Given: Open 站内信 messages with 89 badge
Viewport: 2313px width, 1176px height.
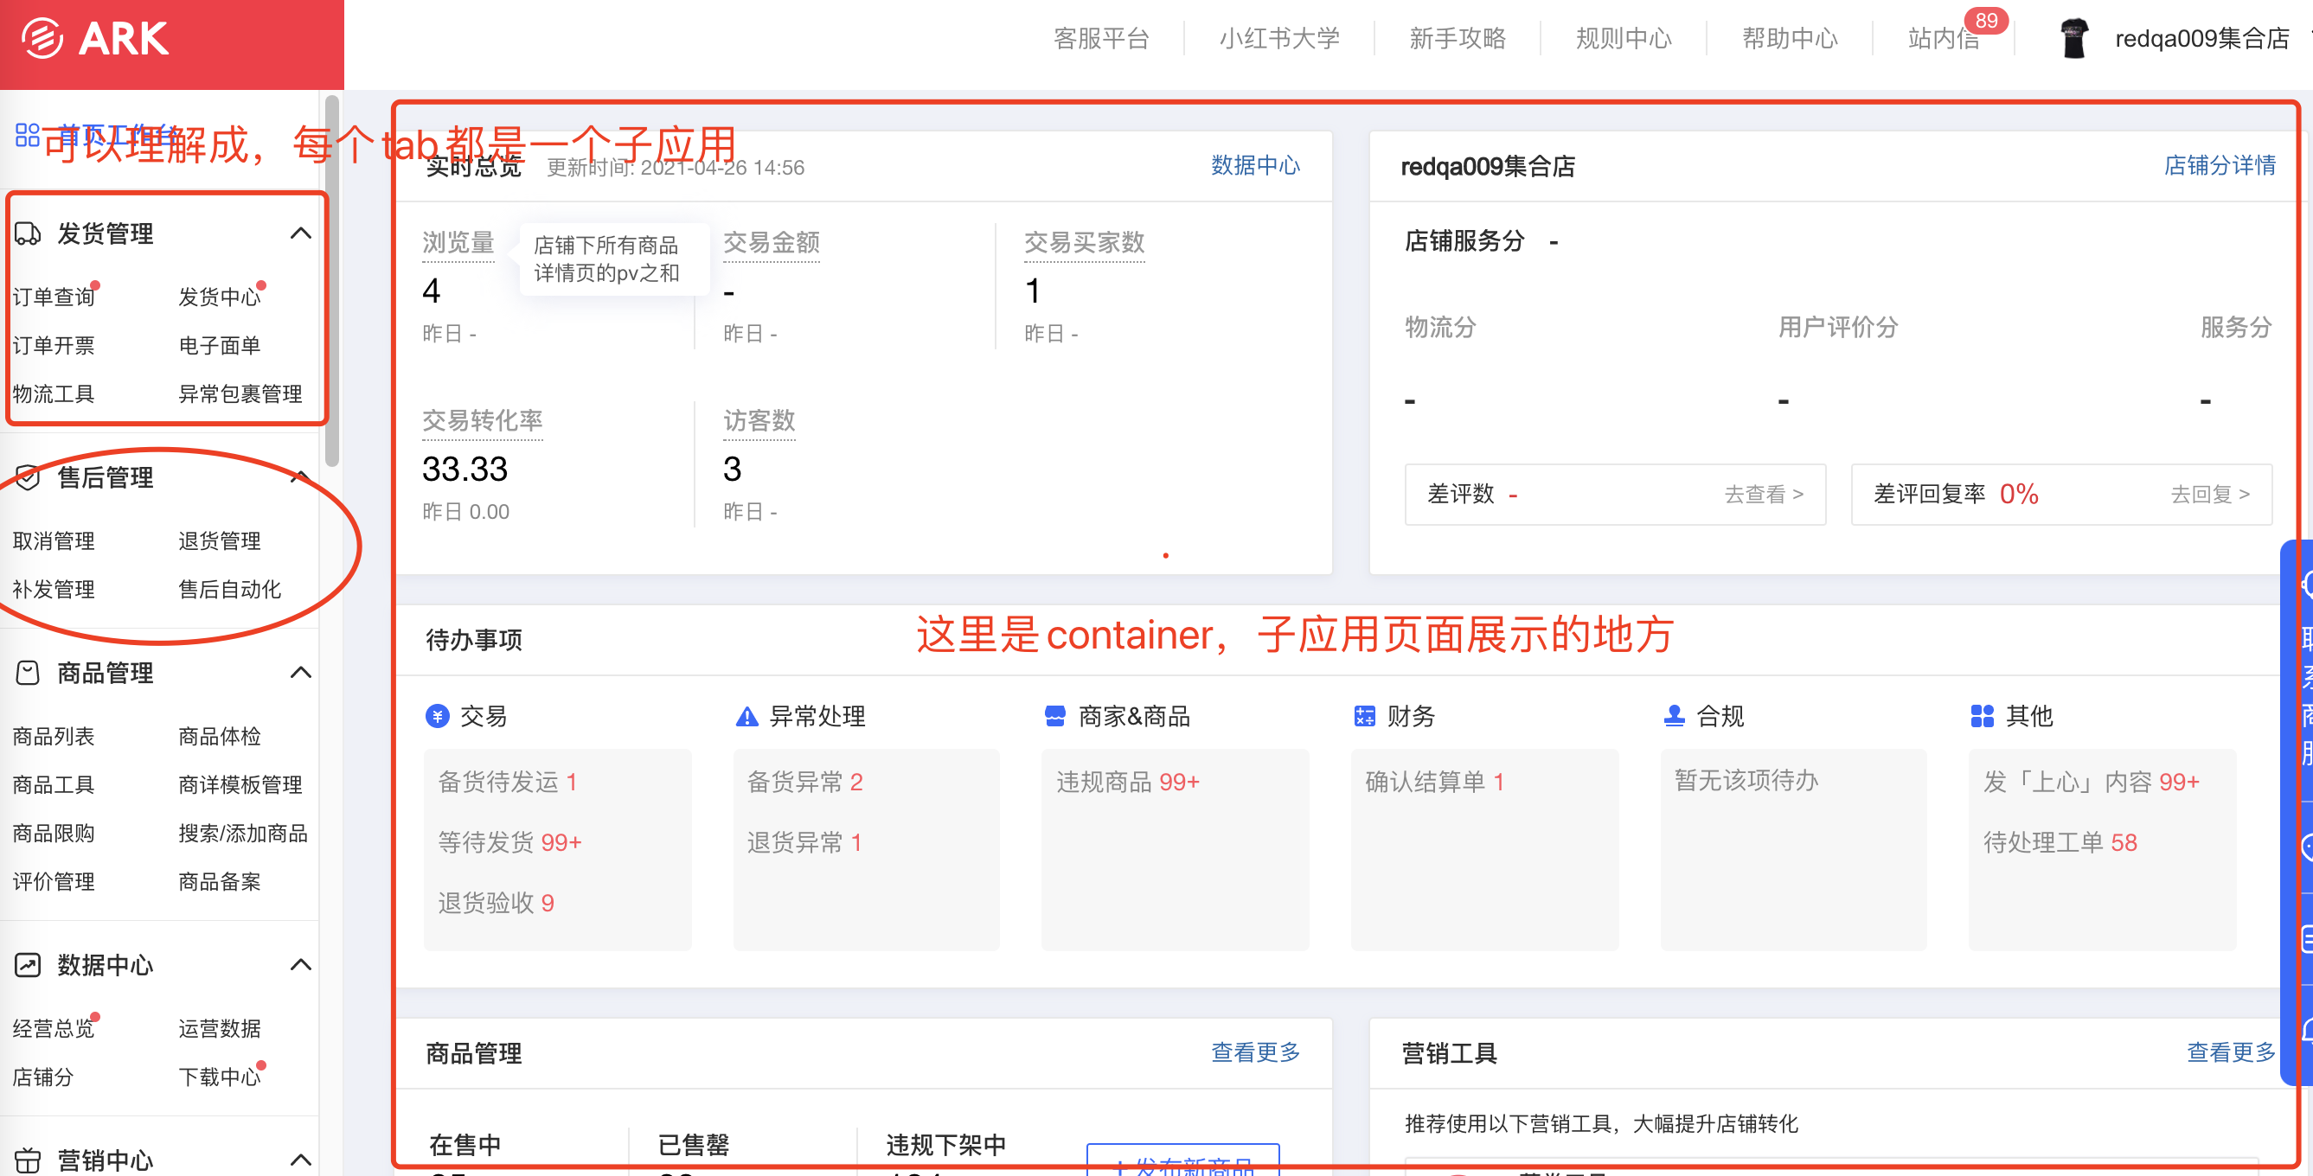Looking at the screenshot, I should coord(1944,39).
